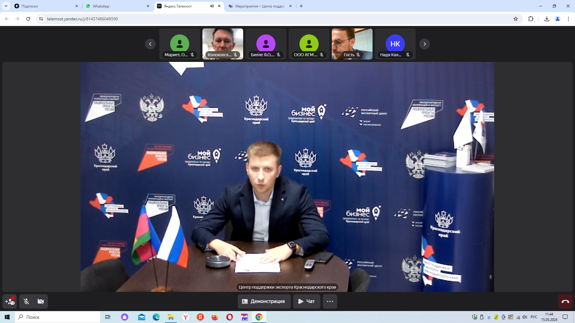Viewport: 575px width, 323px height.
Task: Hang up with the red phone button
Action: coord(565,301)
